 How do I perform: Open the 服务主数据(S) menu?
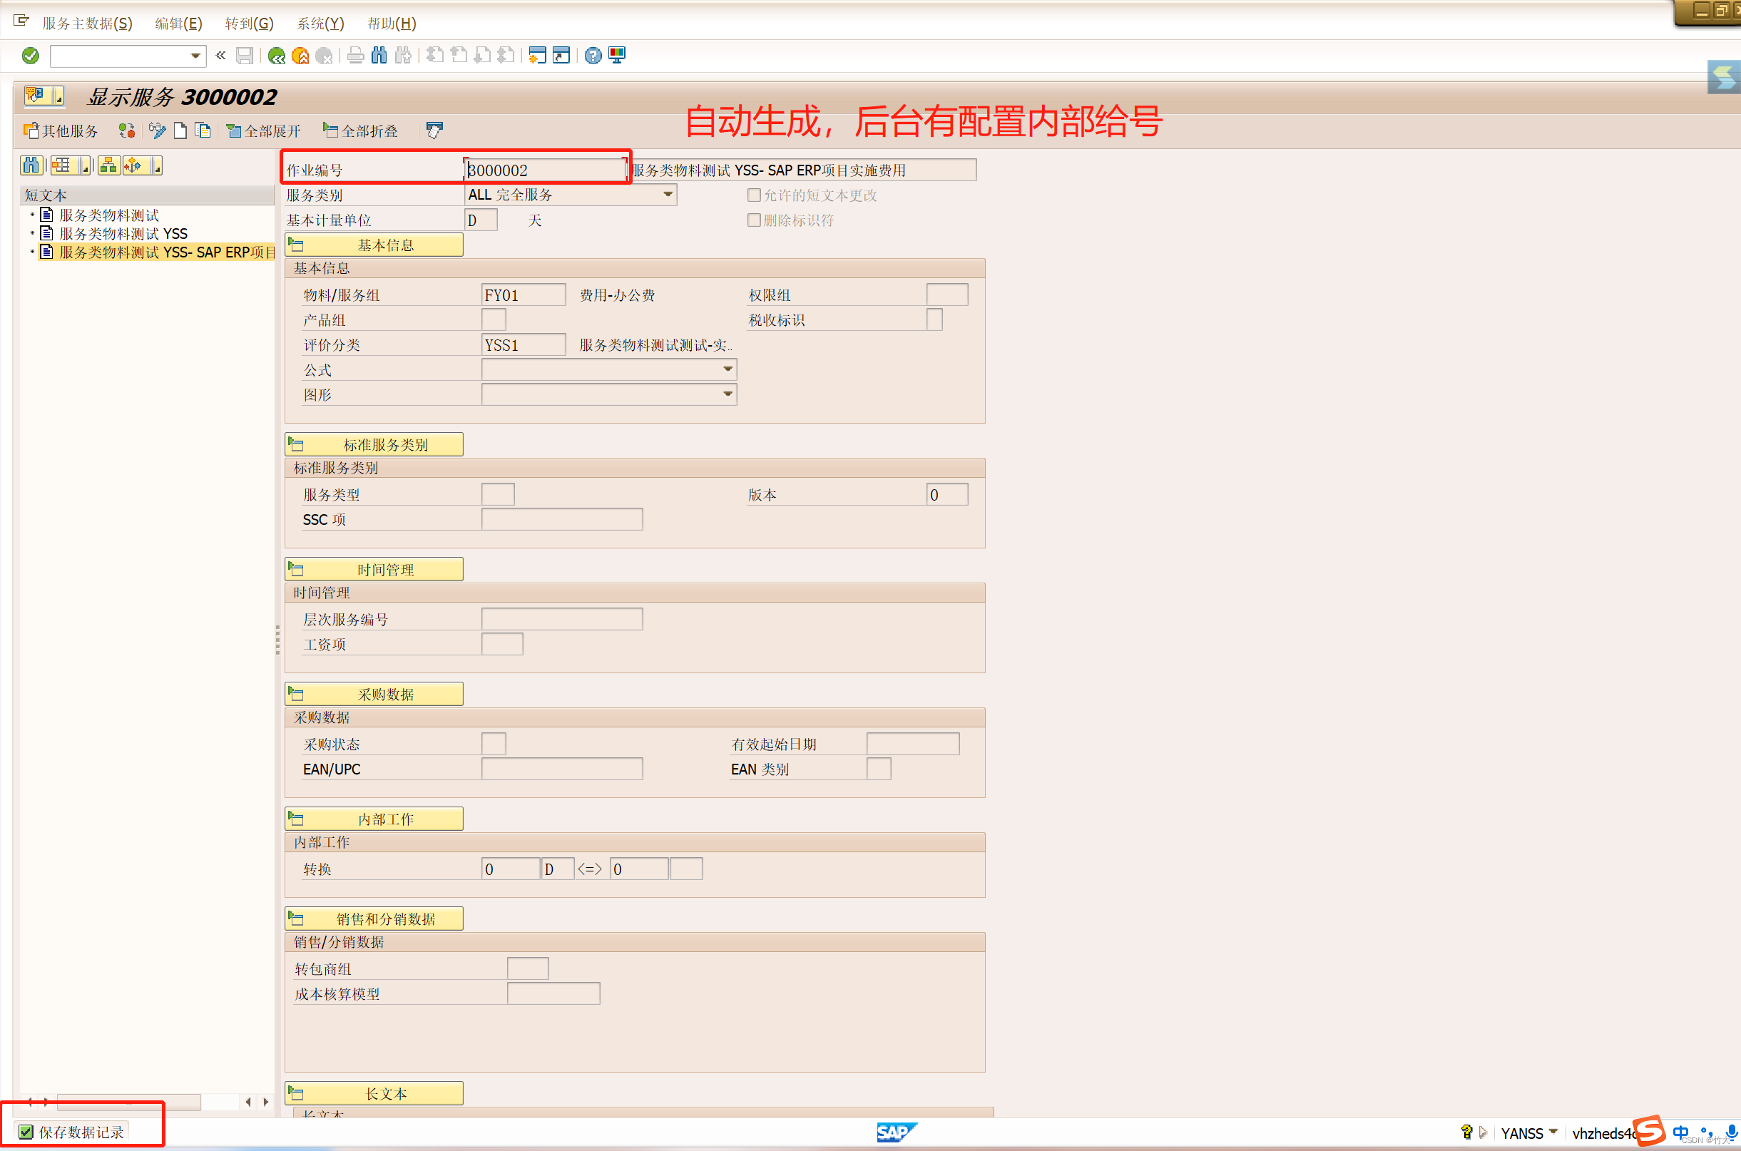point(87,24)
